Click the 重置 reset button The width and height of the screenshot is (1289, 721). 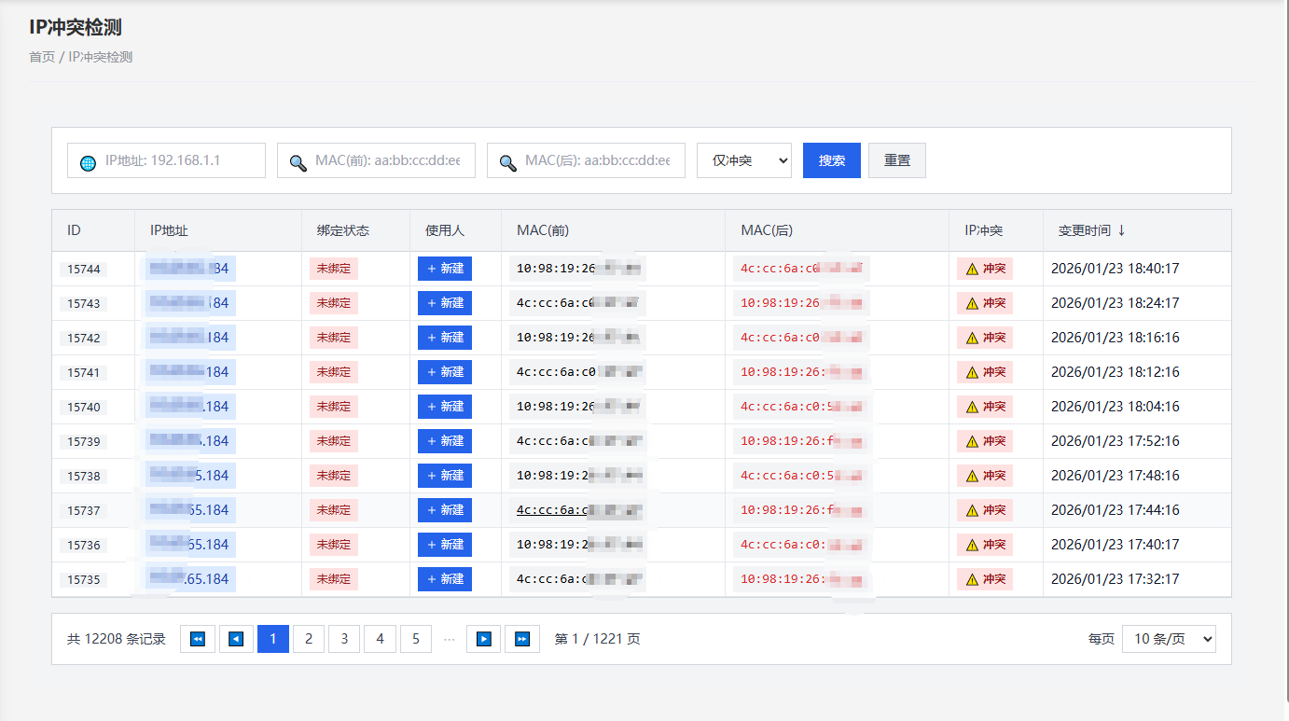(896, 160)
